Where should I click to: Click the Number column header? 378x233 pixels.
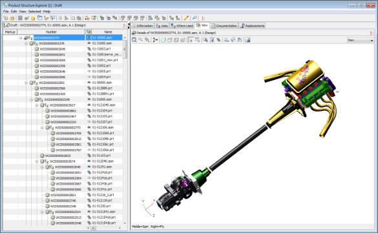coord(51,32)
